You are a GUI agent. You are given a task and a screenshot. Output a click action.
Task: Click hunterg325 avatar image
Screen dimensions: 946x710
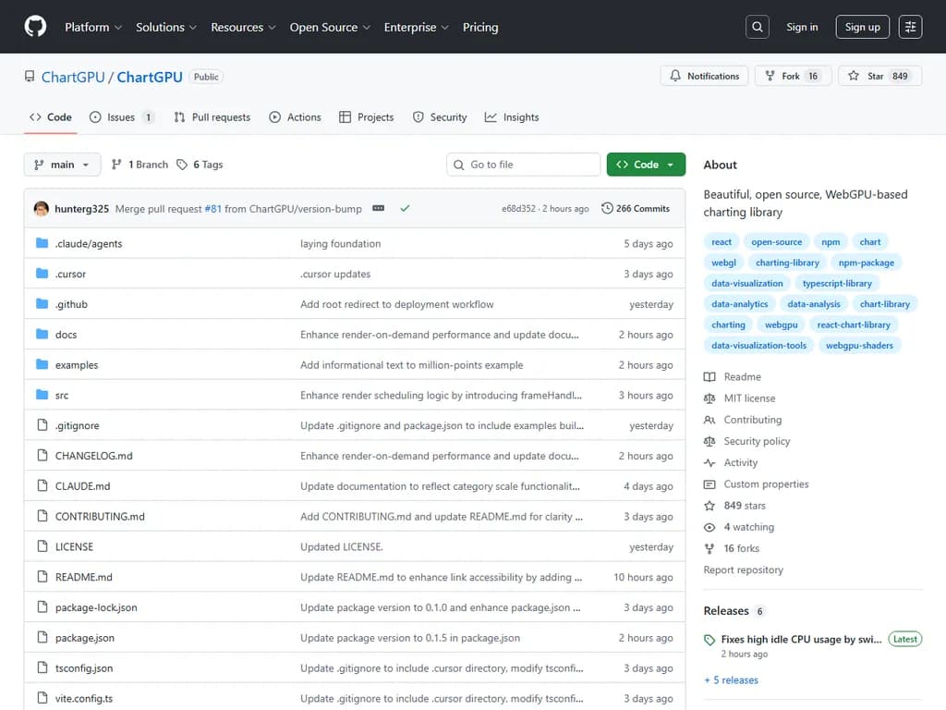(x=42, y=209)
